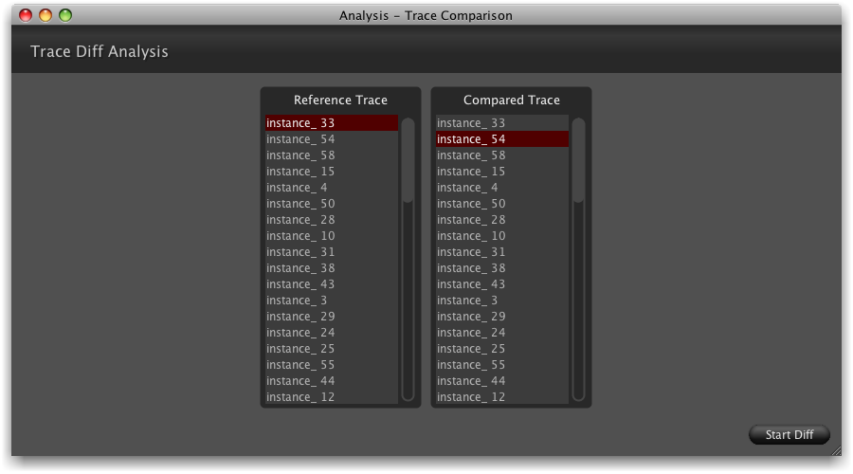Viewport: 853px width, 474px height.
Task: Select instance_ 55 in Reference Trace list
Action: [331, 365]
